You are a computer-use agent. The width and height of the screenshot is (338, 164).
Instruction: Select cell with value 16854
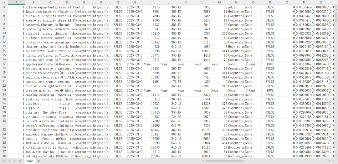202,156
